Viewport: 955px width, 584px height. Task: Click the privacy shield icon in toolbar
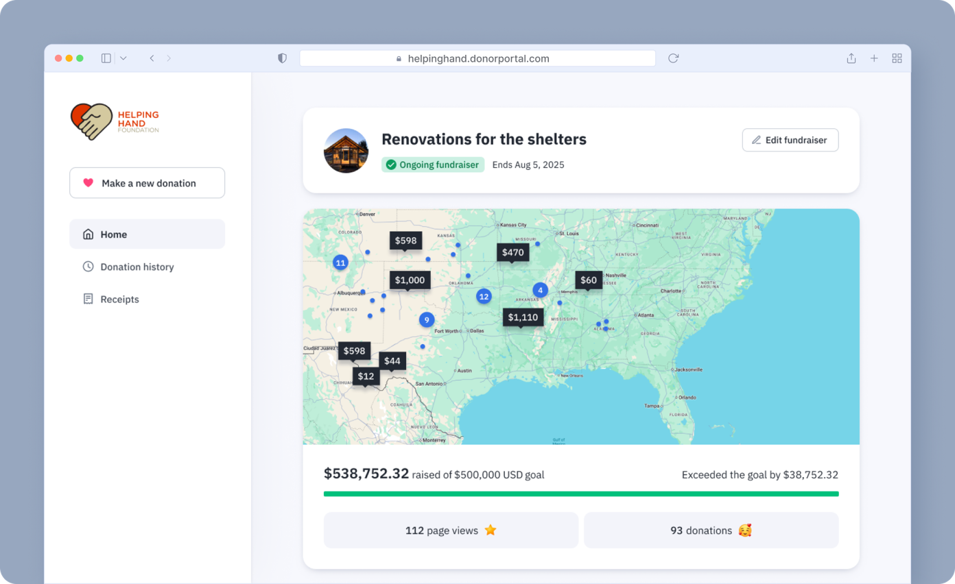click(282, 58)
